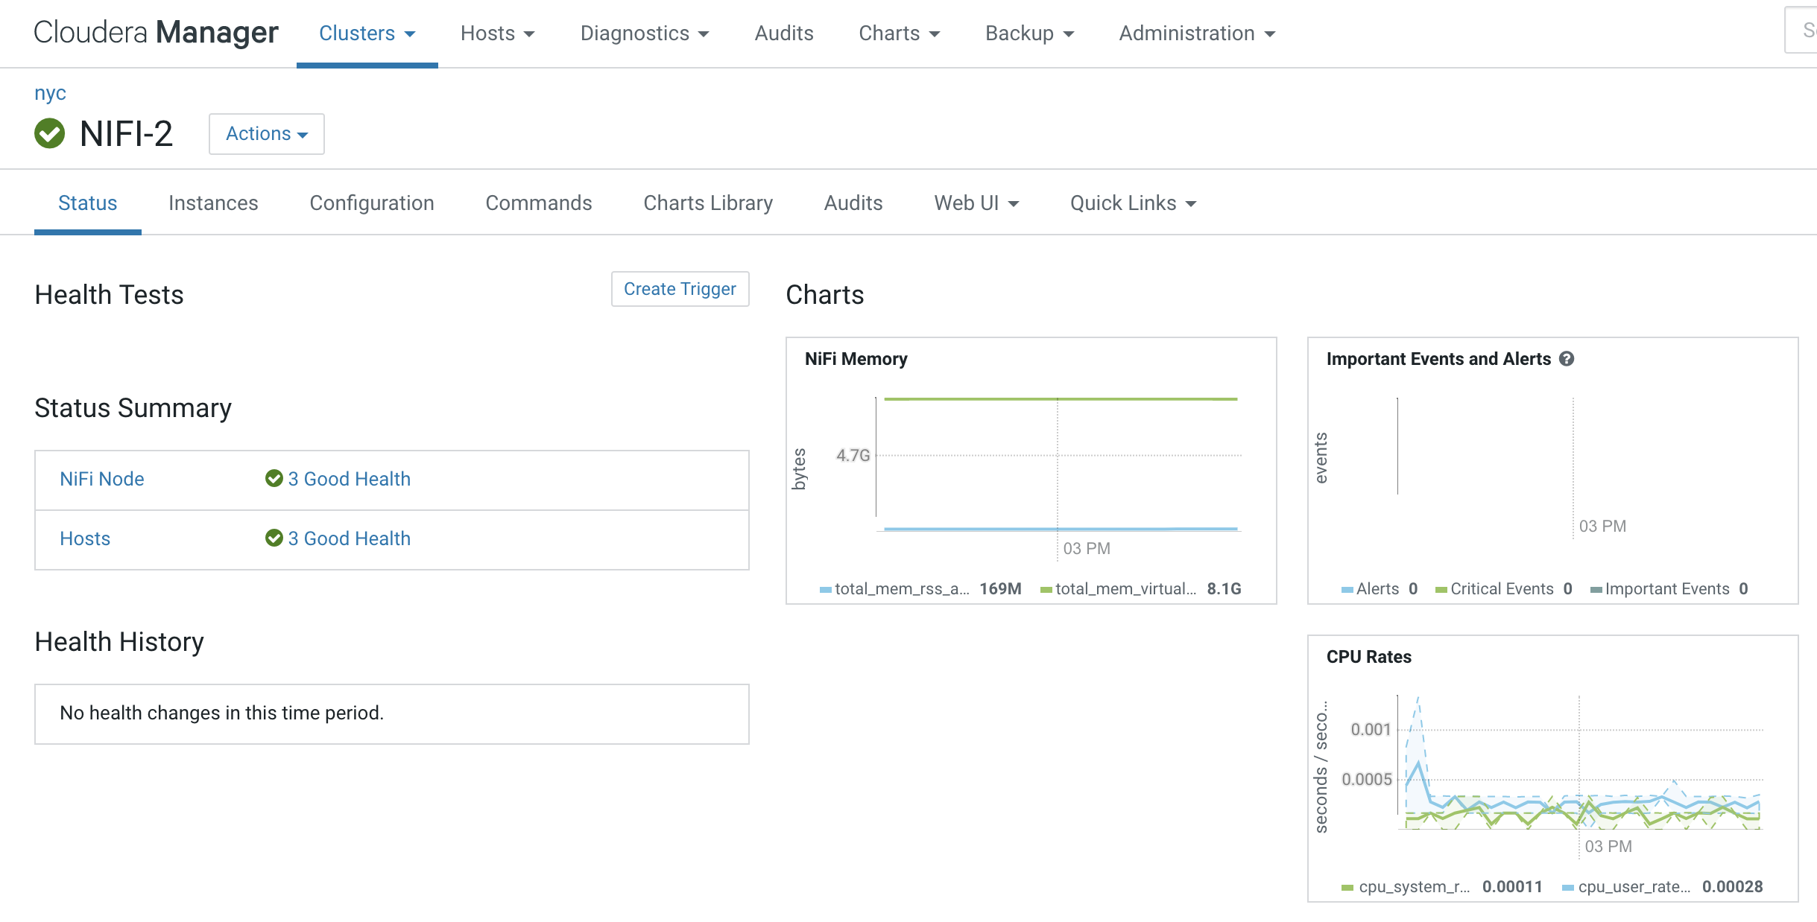Click the total_mem_virtual legend marker in NiFi Memory chart

click(x=1046, y=588)
